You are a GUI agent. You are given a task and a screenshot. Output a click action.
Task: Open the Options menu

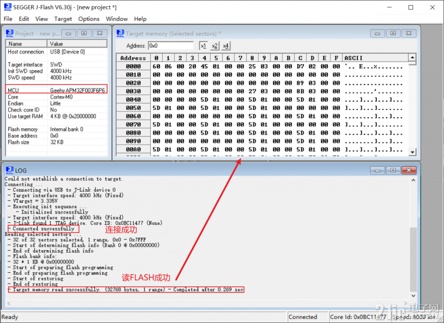89,19
